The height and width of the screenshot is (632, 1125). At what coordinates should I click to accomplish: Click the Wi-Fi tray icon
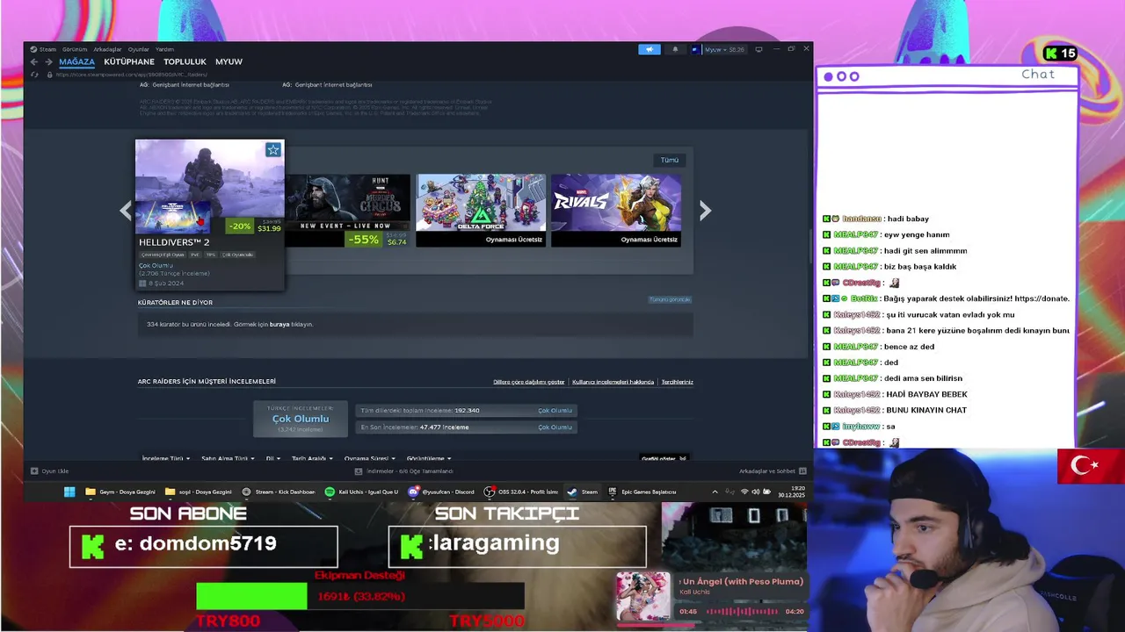click(744, 492)
